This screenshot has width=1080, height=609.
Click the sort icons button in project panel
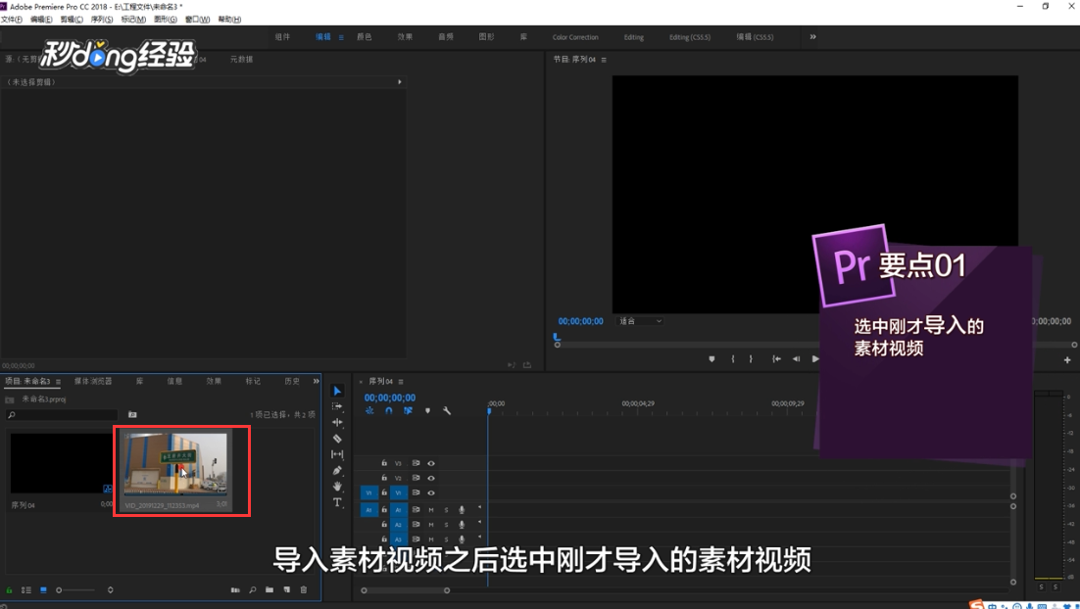(110, 589)
